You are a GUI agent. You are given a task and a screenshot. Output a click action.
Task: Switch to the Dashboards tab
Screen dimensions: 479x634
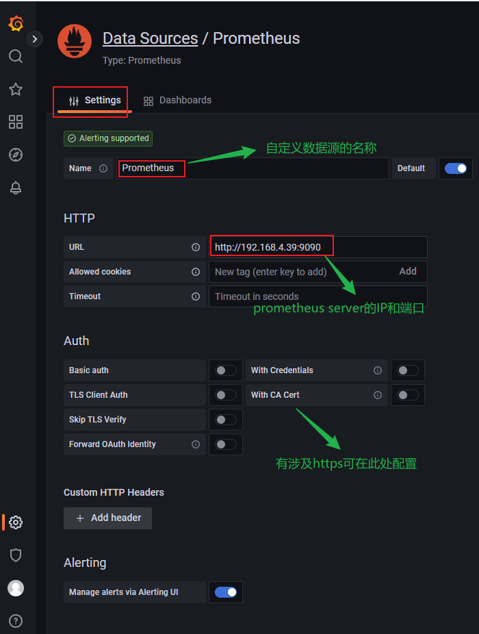(x=177, y=100)
